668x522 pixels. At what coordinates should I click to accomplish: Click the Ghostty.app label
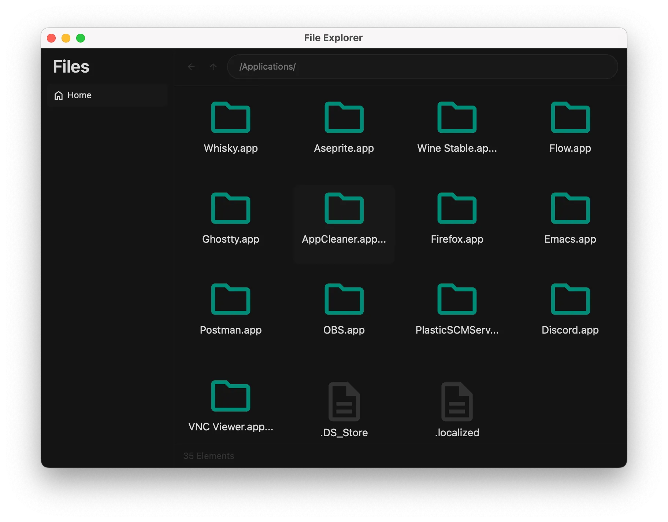click(231, 239)
